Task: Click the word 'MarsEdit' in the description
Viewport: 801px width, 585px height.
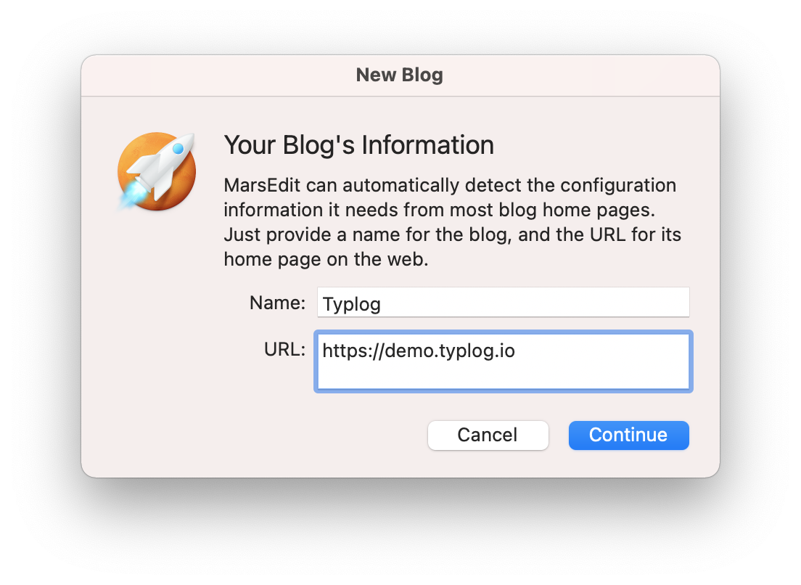Action: (x=262, y=186)
